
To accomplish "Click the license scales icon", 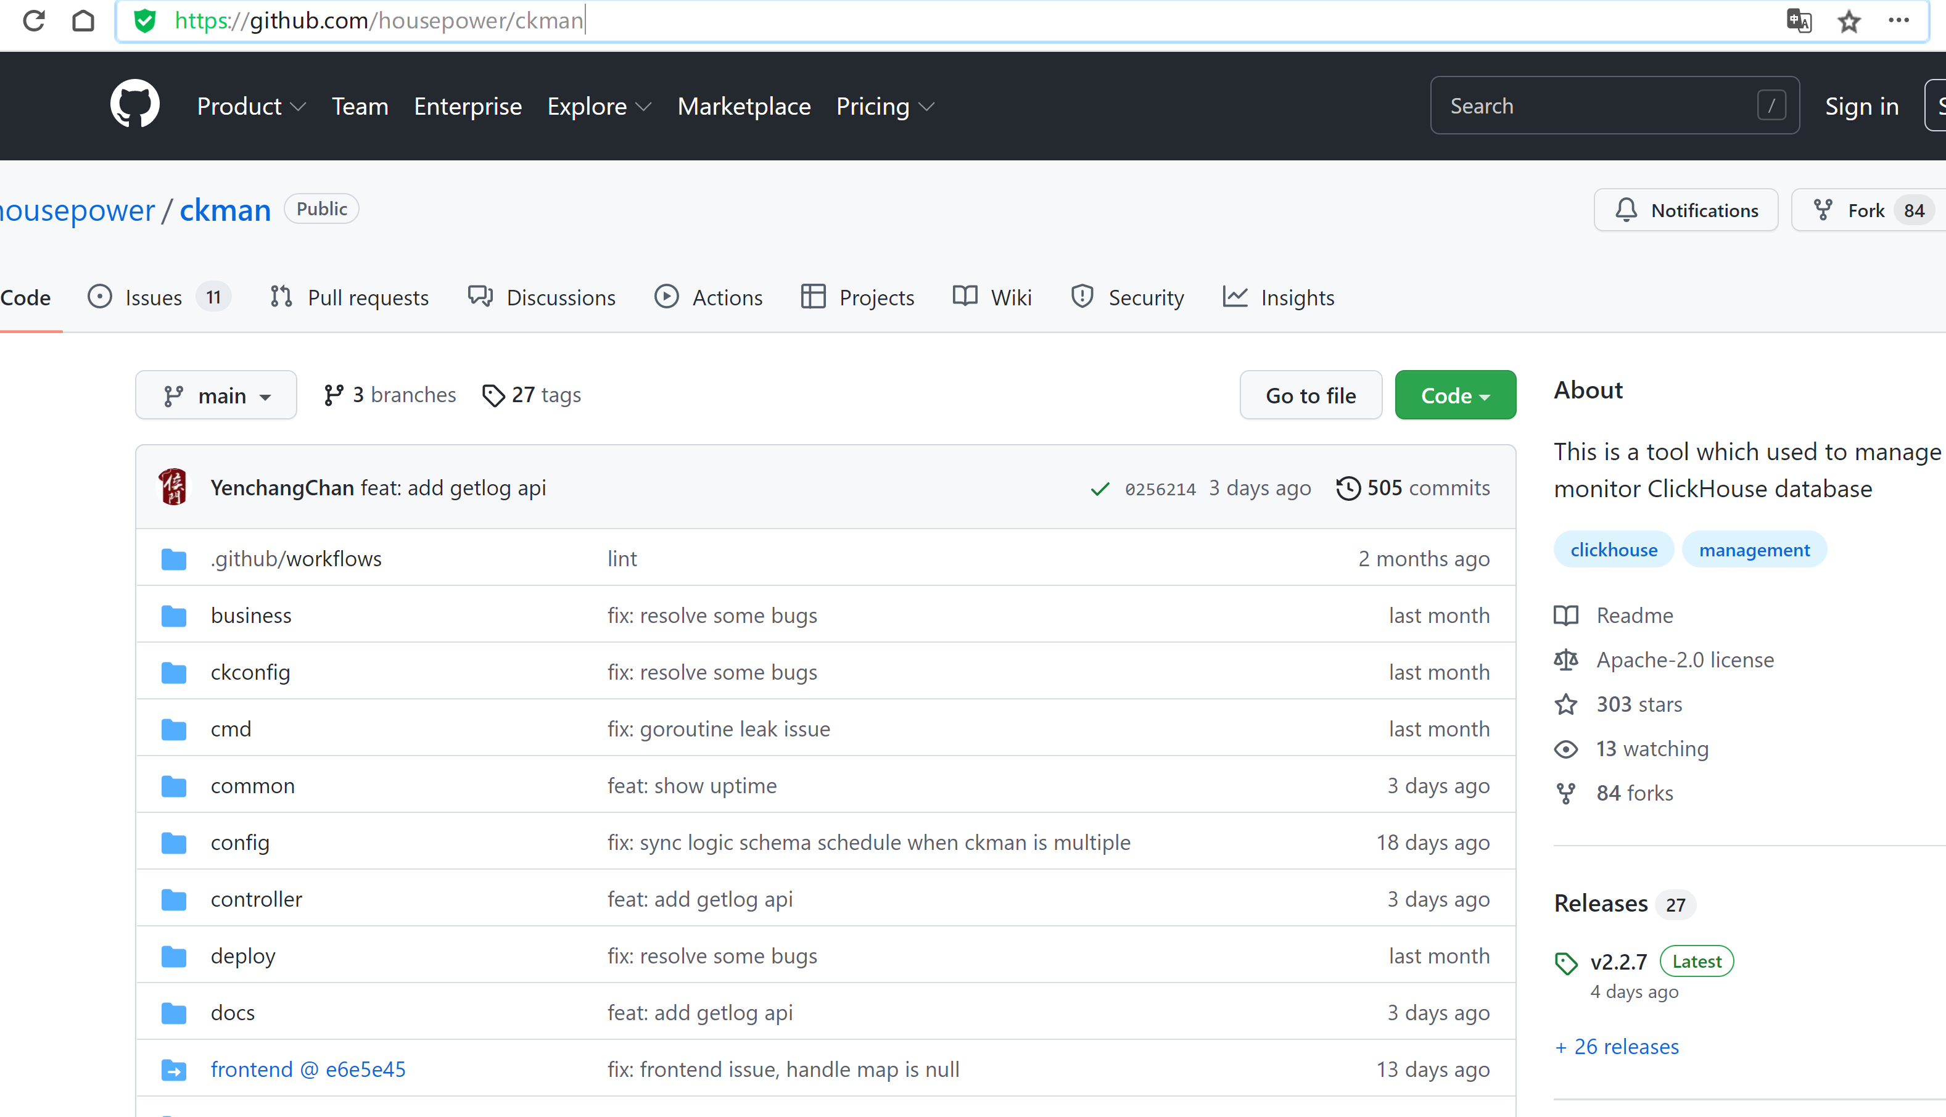I will [1565, 660].
